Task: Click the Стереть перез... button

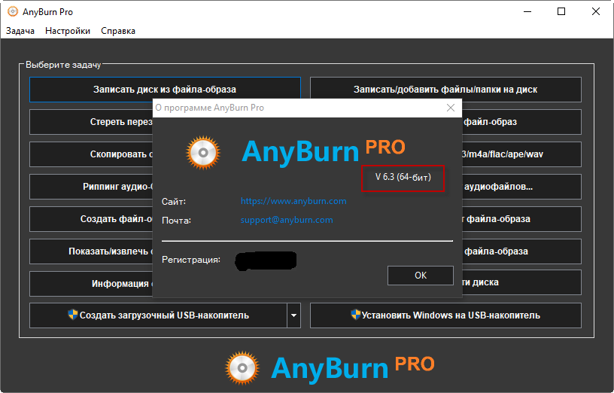Action: click(x=91, y=122)
